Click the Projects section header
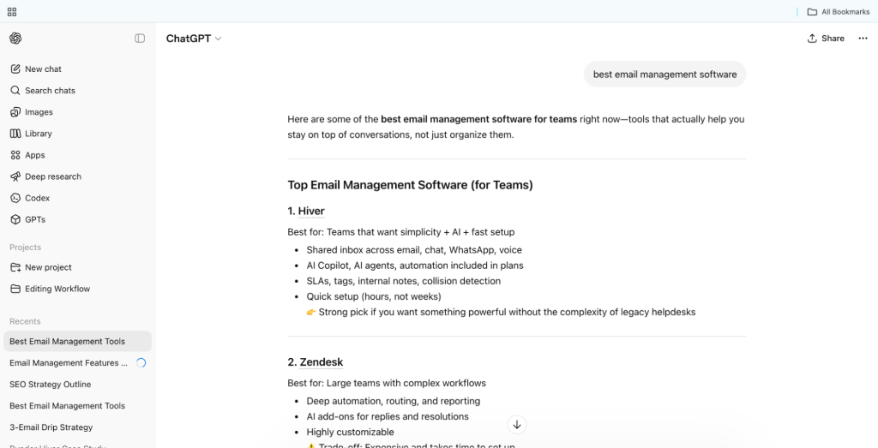 click(x=25, y=248)
